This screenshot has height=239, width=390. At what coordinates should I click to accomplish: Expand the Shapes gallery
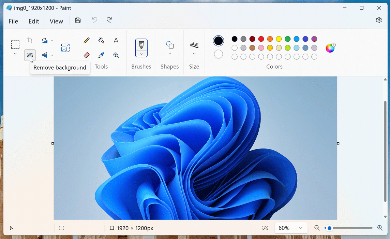tap(170, 54)
